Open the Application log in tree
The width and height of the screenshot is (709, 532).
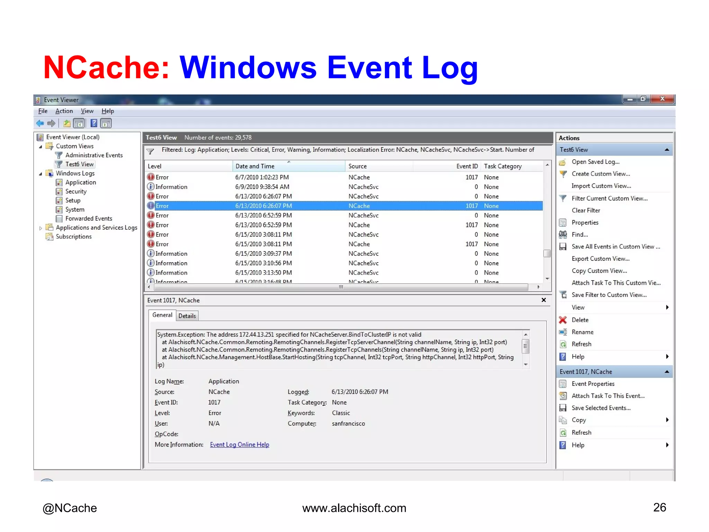[x=81, y=182]
